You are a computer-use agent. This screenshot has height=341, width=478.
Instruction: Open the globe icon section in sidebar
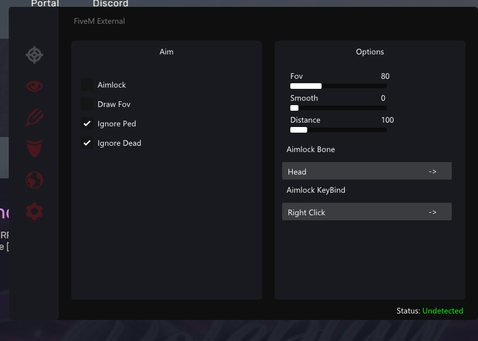[34, 181]
